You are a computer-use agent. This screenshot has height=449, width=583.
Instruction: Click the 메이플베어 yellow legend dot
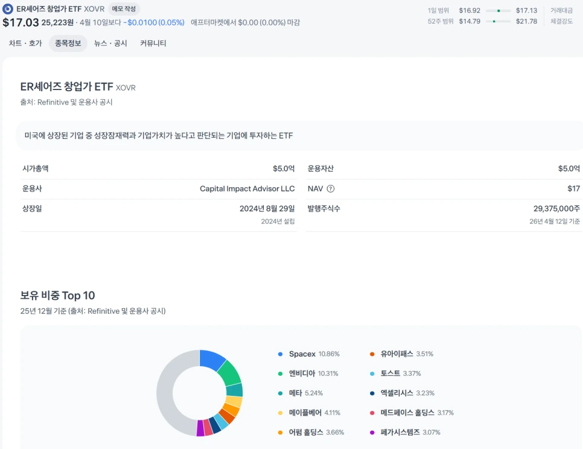[x=281, y=413]
